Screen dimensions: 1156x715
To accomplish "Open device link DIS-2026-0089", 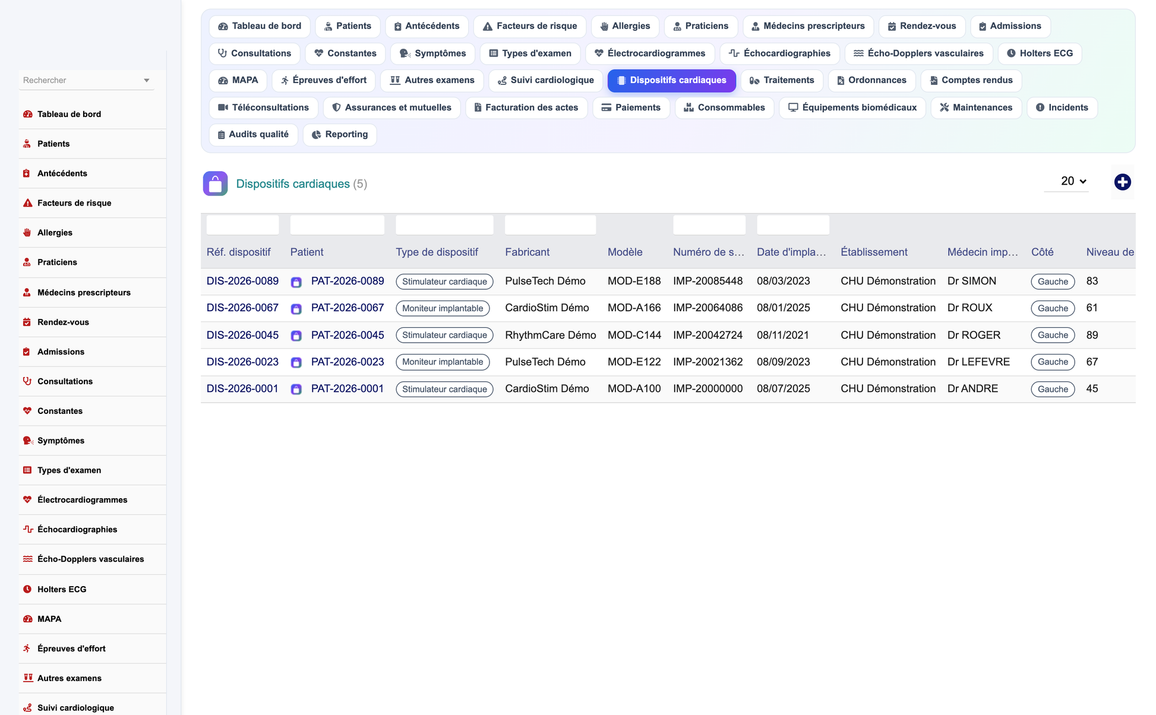I will click(x=242, y=281).
